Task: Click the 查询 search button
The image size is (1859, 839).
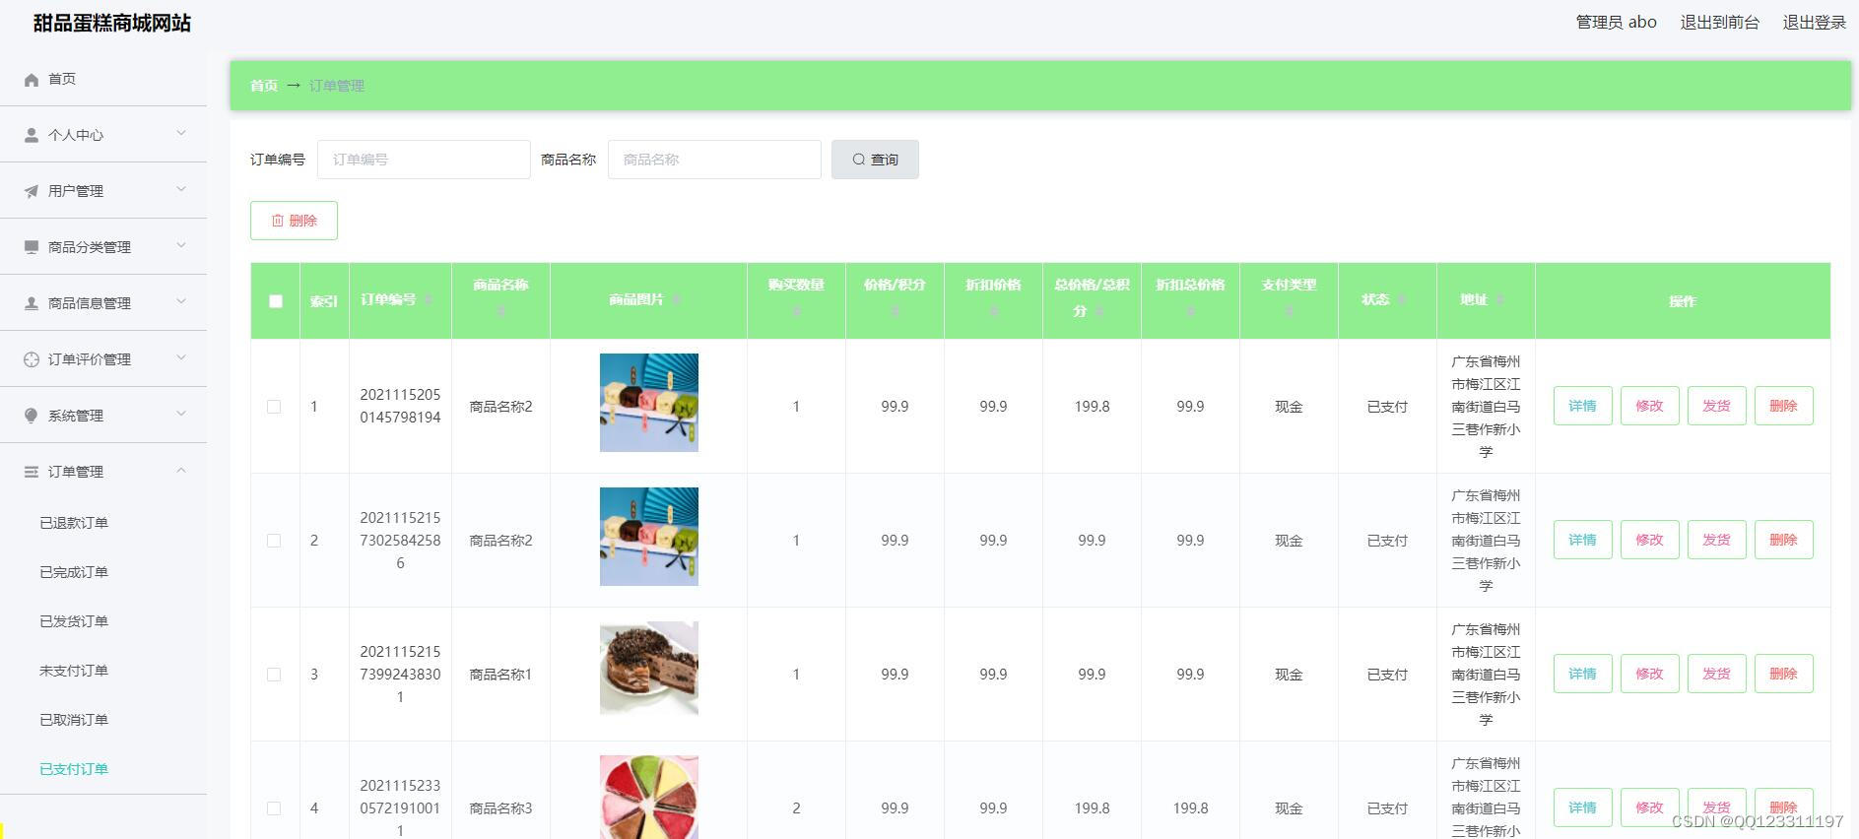Action: tap(875, 160)
